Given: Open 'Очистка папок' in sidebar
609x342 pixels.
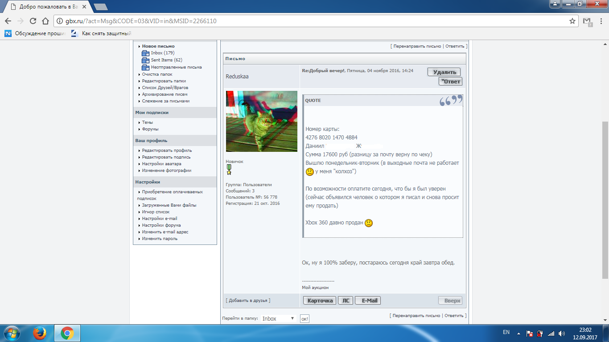Looking at the screenshot, I should pyautogui.click(x=157, y=74).
